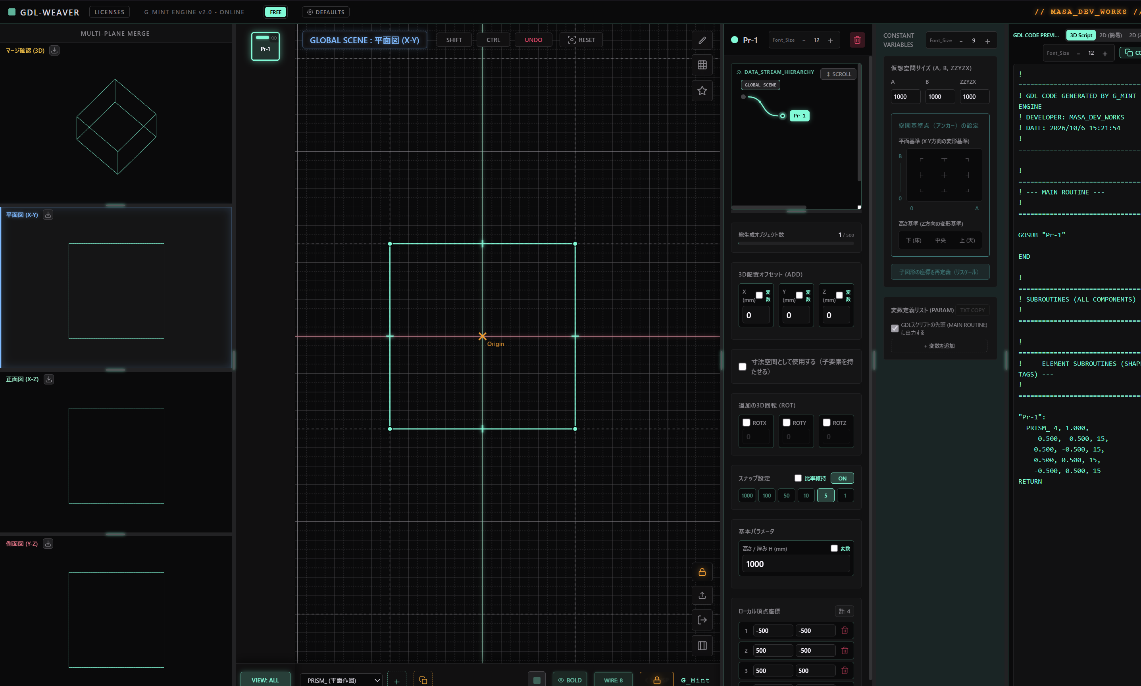The width and height of the screenshot is (1141, 686).
Task: Click the exit arrow icon in canvas sidebar
Action: (x=702, y=621)
